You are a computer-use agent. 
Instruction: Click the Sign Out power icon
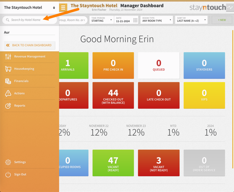click(8, 174)
